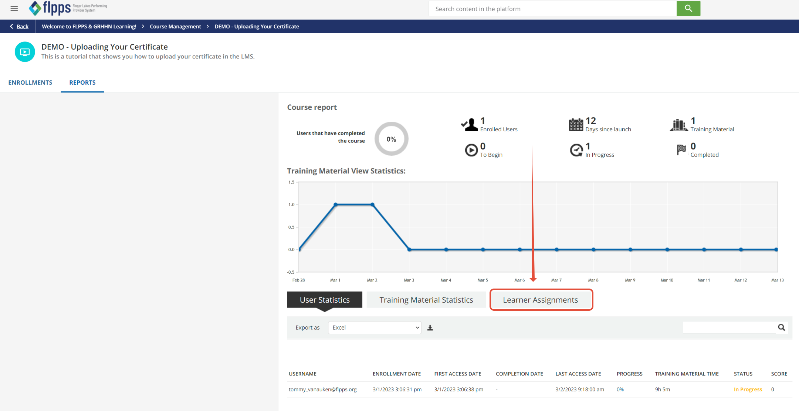Click the 0% completion progress circle
799x411 pixels.
391,139
